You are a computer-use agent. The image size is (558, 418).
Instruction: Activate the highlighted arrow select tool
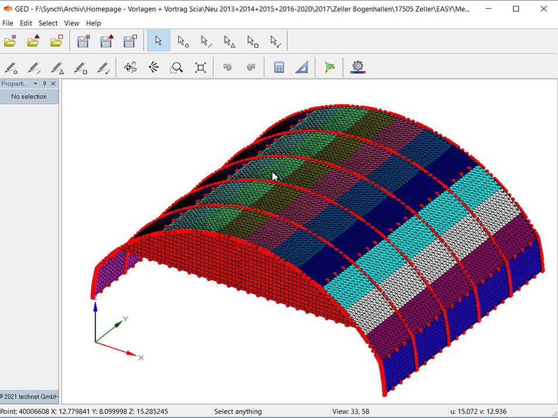coord(159,41)
